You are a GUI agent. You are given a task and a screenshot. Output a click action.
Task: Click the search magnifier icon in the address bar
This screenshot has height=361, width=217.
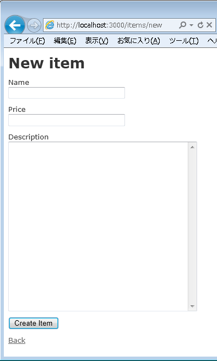(182, 25)
